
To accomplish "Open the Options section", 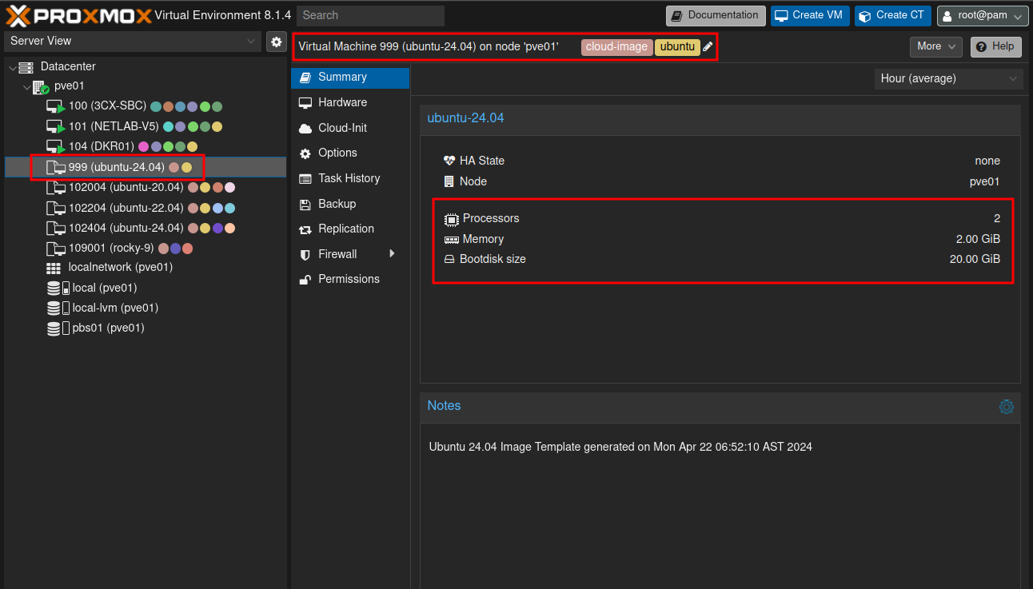I will click(x=350, y=153).
